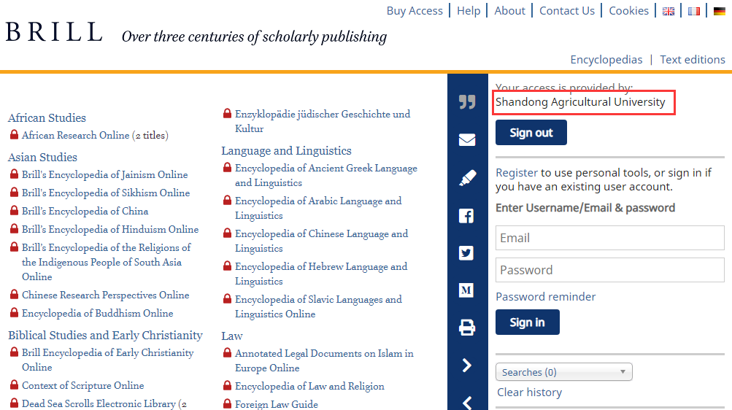Focus the Email input field

coord(609,238)
